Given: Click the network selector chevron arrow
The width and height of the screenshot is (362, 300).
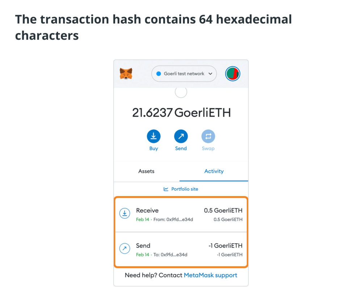Looking at the screenshot, I should 210,74.
